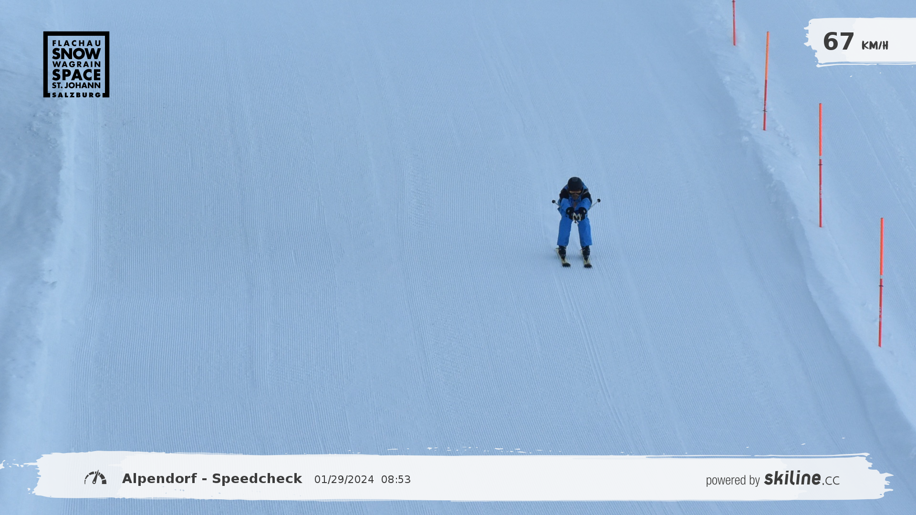Click the date 01/29/2024
Screen dimensions: 916x515
pyautogui.click(x=344, y=480)
